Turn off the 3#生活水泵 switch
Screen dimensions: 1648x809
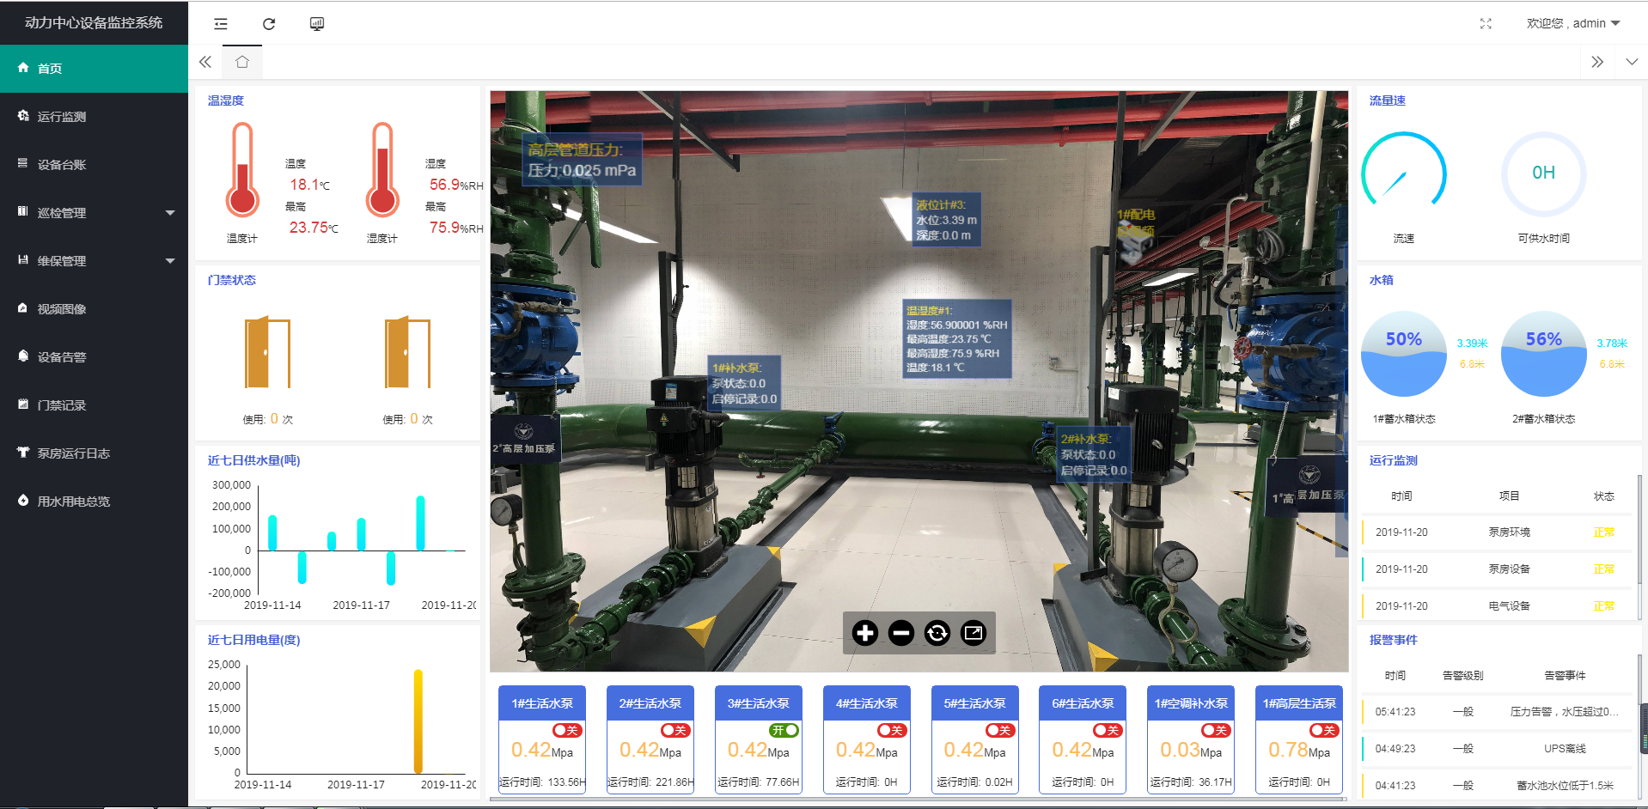[784, 731]
